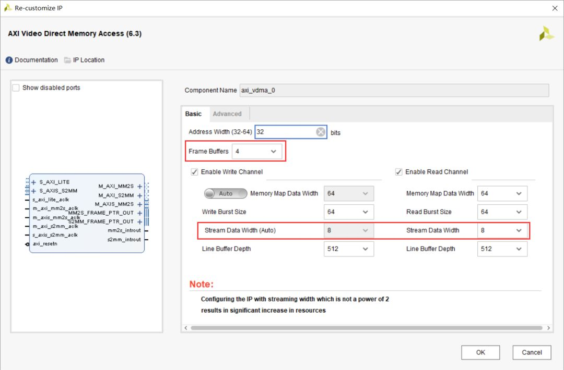Switch the Auto toggle for Memory Map Data Width
This screenshot has height=370, width=564.
pyautogui.click(x=226, y=193)
